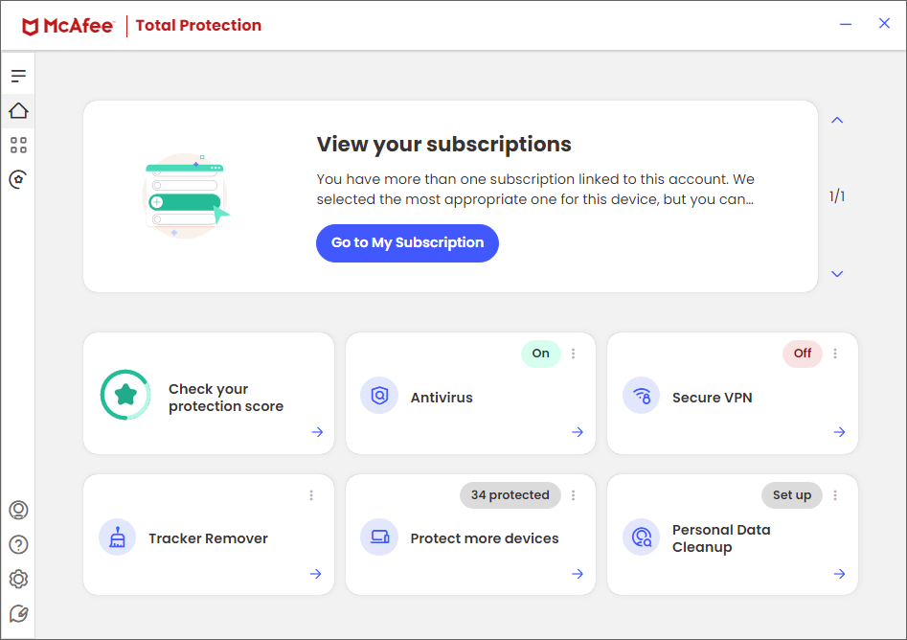The image size is (907, 640).
Task: Click the Personal Data Cleanup Set up badge
Action: 791,495
